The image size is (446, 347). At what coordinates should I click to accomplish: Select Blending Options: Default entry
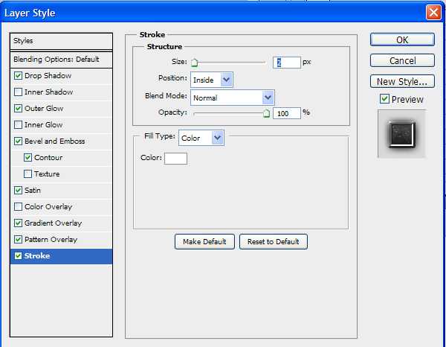coord(61,60)
